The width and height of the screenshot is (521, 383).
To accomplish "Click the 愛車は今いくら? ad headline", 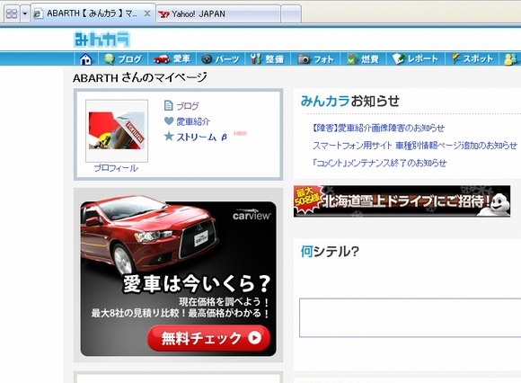I will [196, 283].
